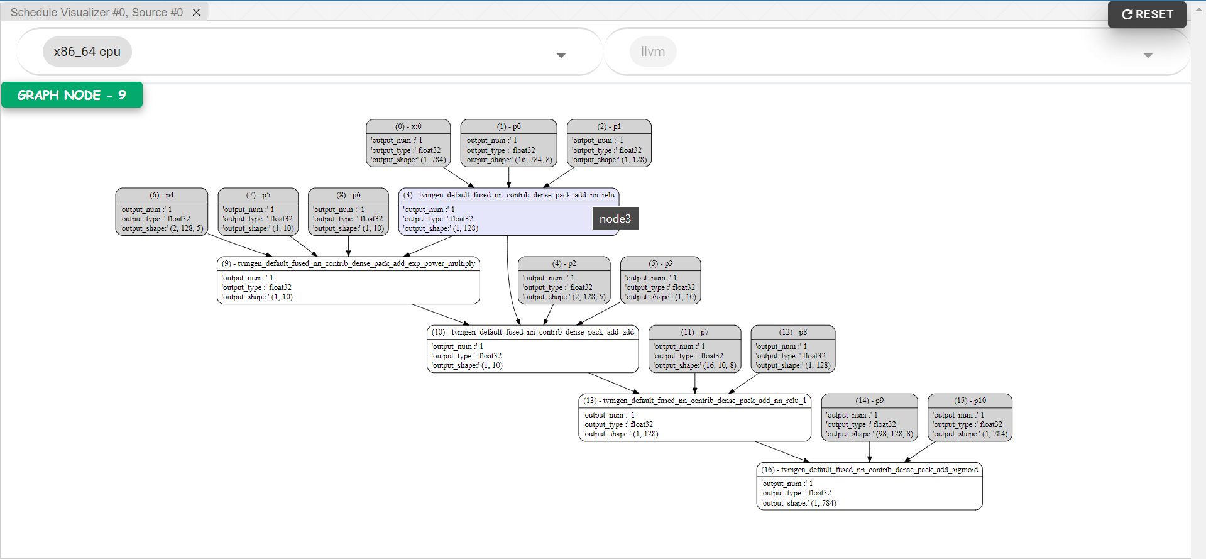1206x559 pixels.
Task: Click node 16 dense_pack_add_sigmoid
Action: (x=869, y=487)
